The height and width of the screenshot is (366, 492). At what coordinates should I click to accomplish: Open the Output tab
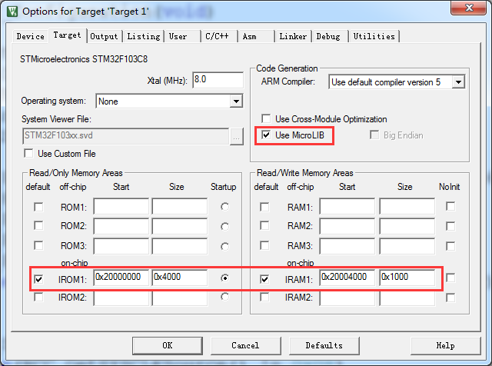104,36
